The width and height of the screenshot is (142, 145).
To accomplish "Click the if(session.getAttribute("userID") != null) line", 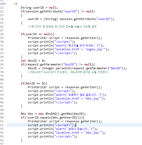I will (x=58, y=11).
